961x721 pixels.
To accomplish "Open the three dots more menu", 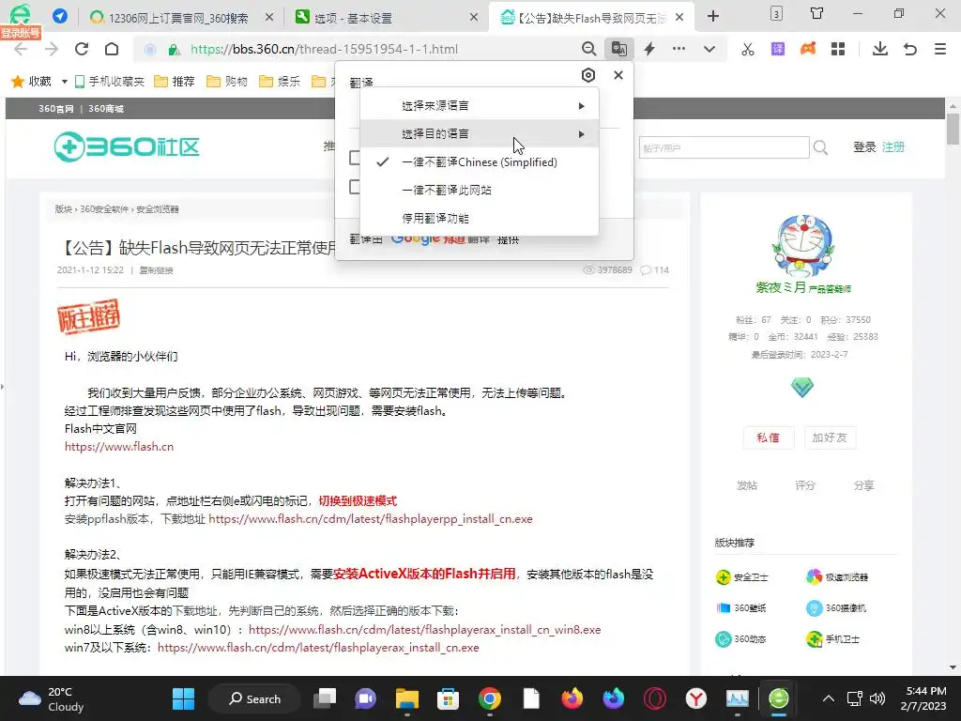I will click(679, 49).
